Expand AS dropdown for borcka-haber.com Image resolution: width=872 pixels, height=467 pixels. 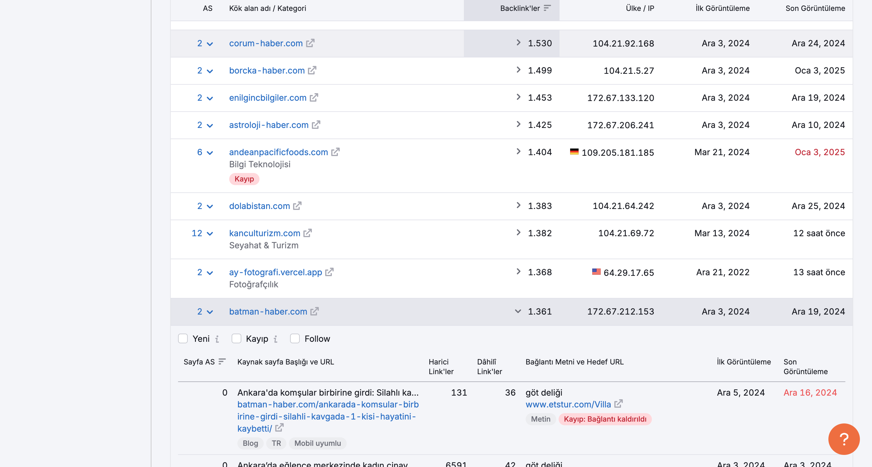(210, 71)
